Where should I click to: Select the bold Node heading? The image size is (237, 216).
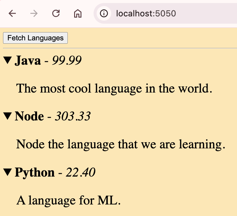point(29,116)
